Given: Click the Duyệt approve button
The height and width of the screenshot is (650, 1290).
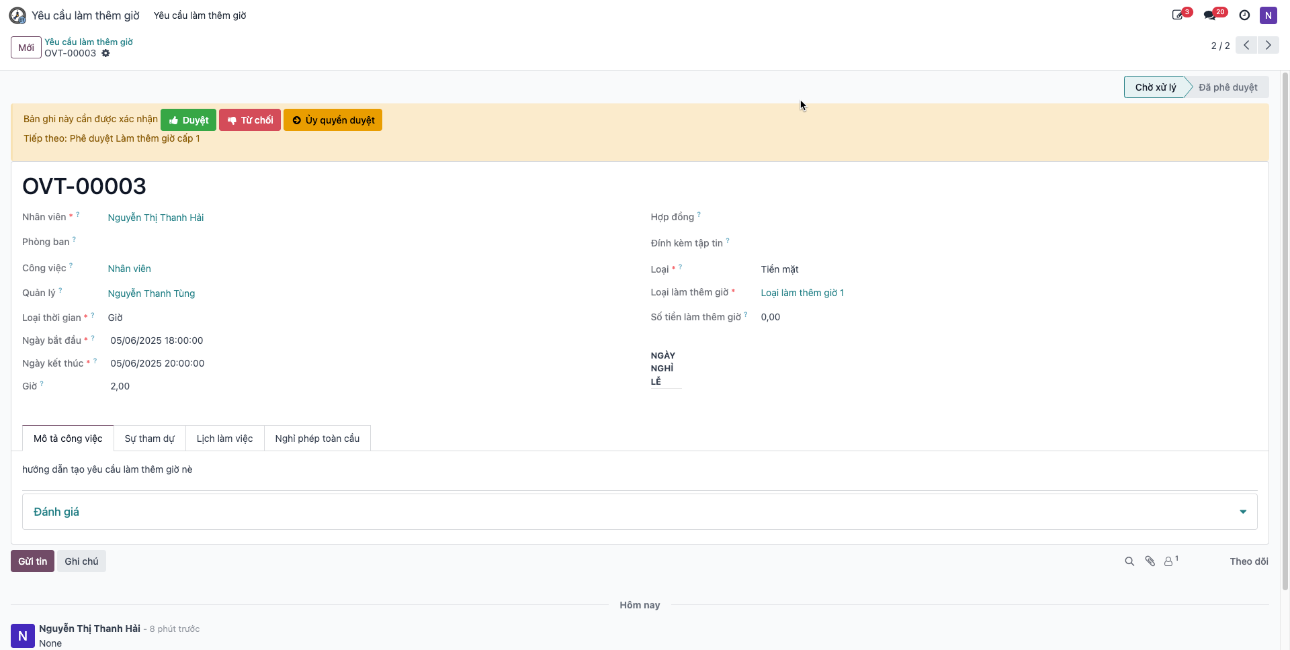Looking at the screenshot, I should click(188, 120).
